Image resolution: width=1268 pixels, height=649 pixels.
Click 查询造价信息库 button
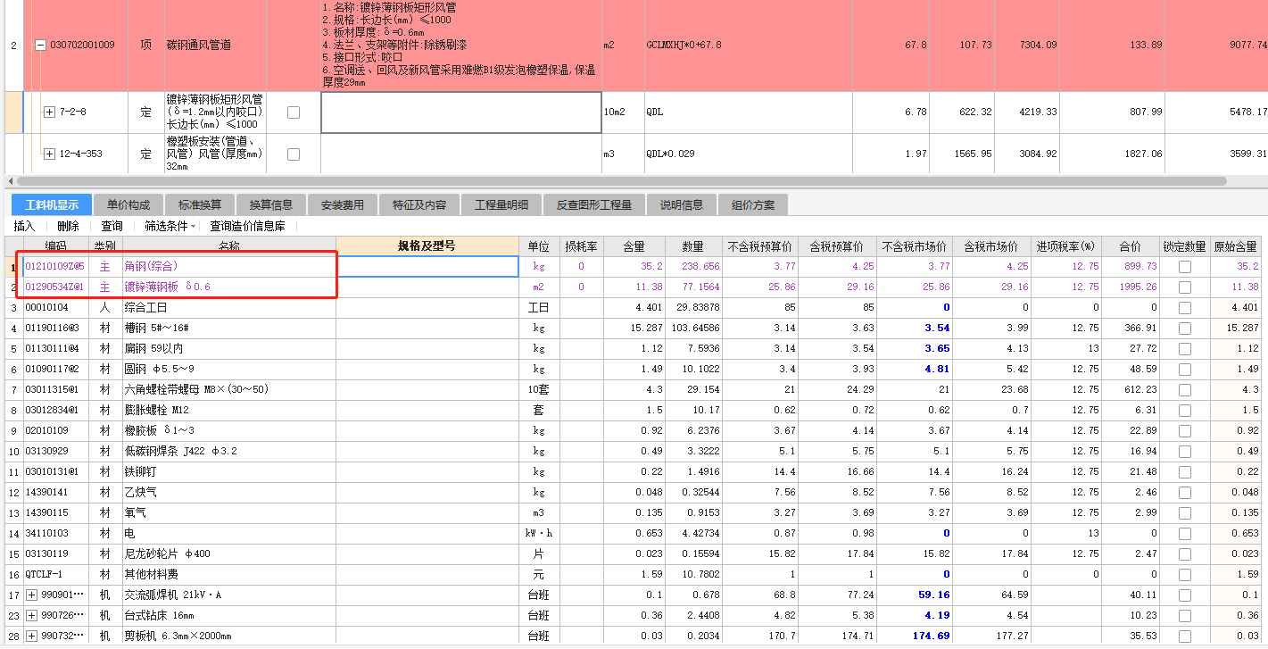tap(247, 227)
